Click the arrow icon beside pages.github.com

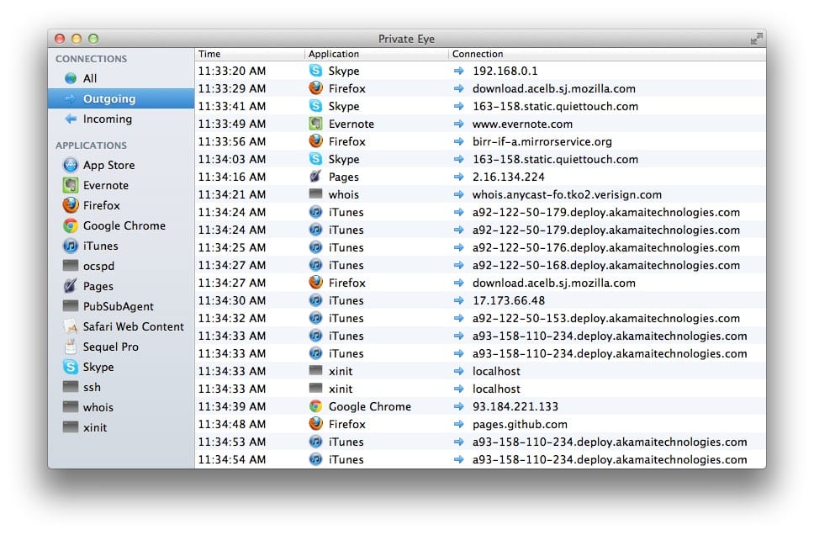pyautogui.click(x=458, y=424)
